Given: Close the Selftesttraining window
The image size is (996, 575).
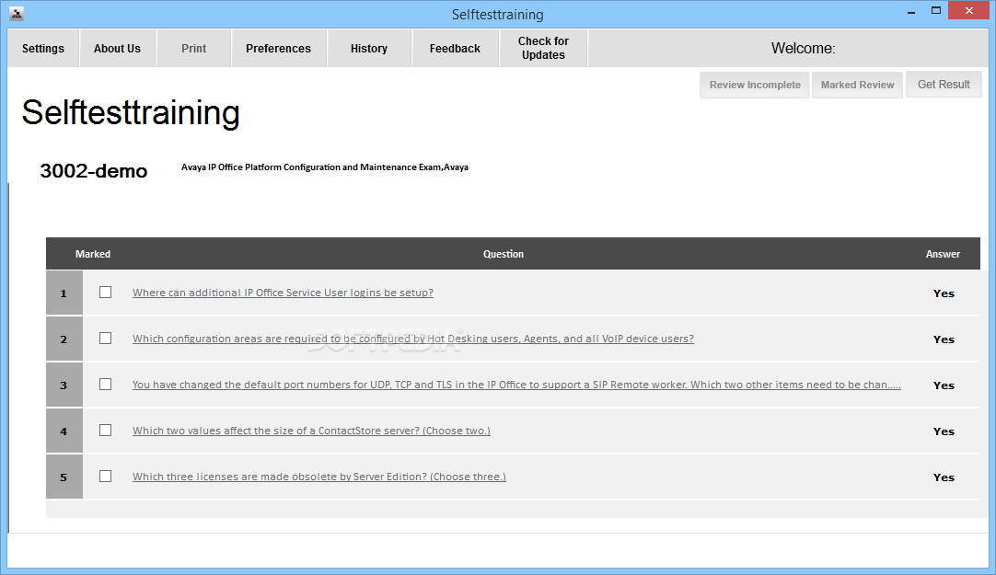Looking at the screenshot, I should click(x=968, y=11).
